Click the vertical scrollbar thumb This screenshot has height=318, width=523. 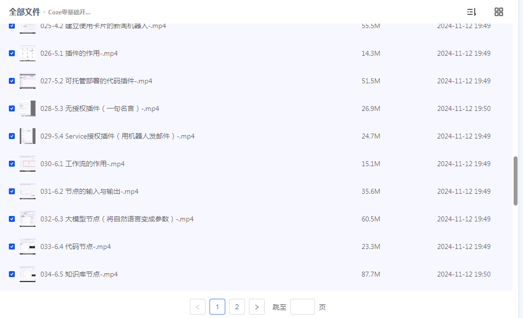pyautogui.click(x=516, y=180)
